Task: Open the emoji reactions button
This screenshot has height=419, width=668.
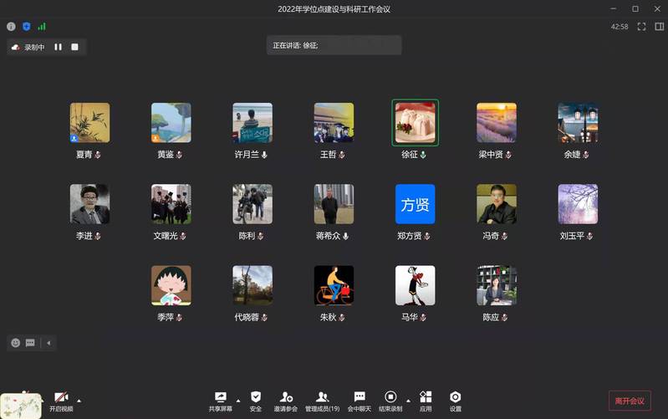Action: coord(16,343)
